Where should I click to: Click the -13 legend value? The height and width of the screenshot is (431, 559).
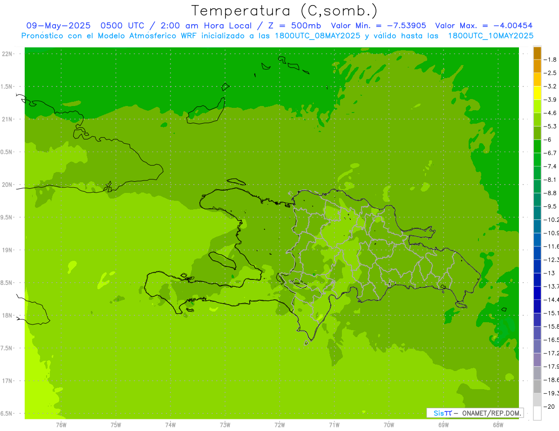pyautogui.click(x=549, y=273)
